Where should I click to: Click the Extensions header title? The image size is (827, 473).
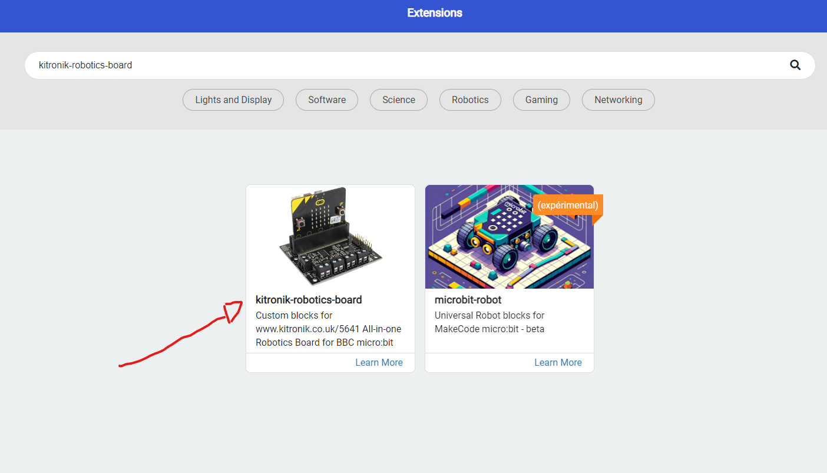(x=435, y=13)
